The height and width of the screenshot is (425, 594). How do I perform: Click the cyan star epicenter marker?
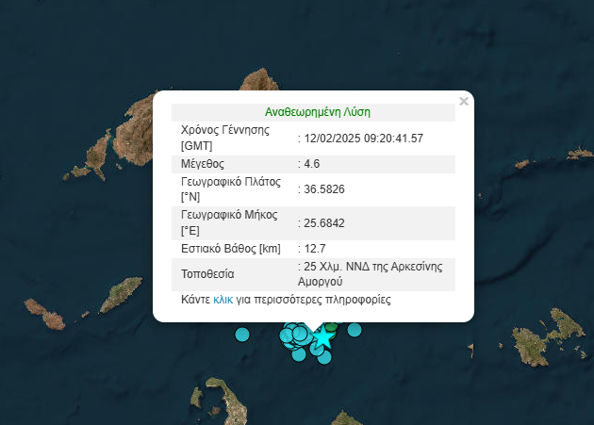[323, 336]
